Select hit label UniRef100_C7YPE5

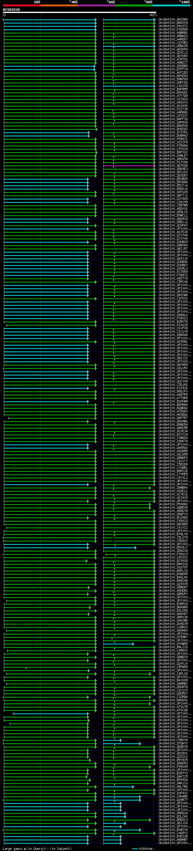coord(173,474)
